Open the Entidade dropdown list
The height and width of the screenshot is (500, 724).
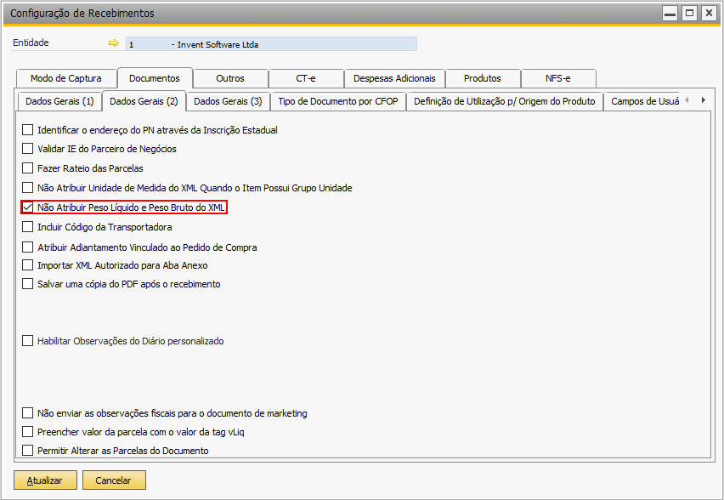(x=410, y=44)
